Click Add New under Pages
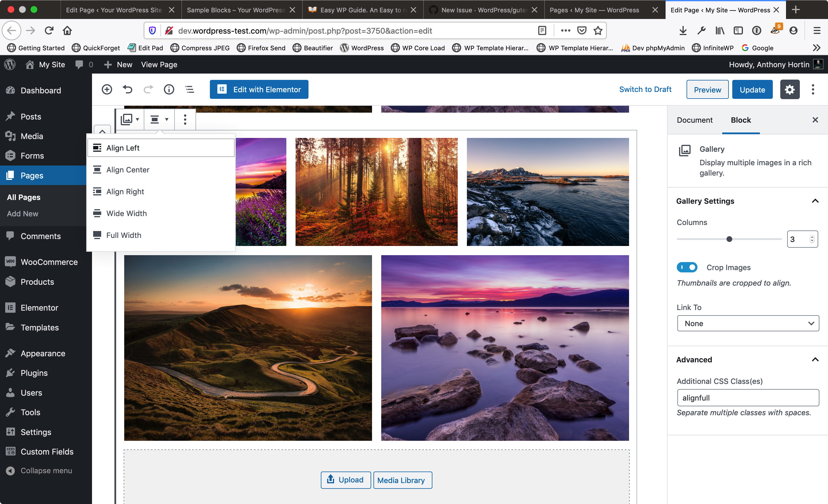828x504 pixels. pyautogui.click(x=22, y=213)
